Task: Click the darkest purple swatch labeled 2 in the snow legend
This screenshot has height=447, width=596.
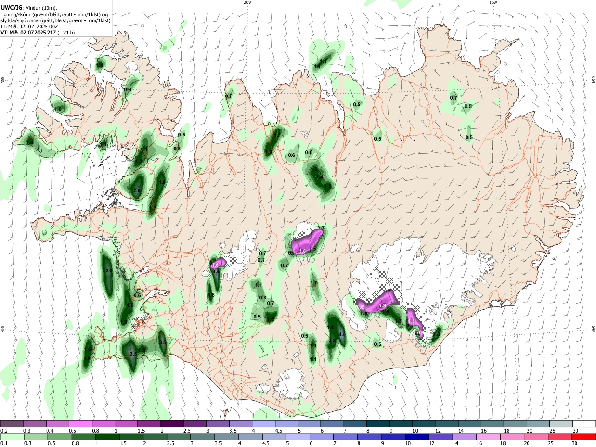Action: click(171, 424)
